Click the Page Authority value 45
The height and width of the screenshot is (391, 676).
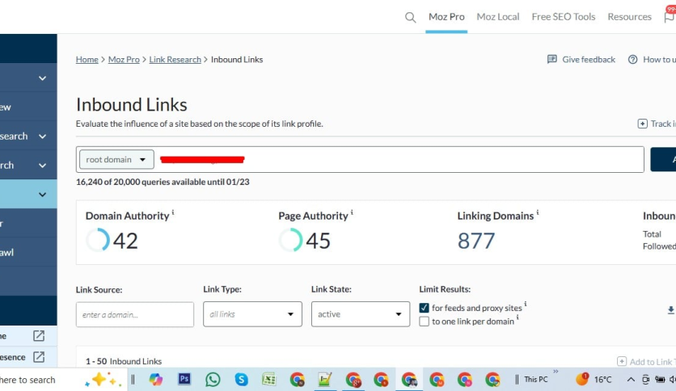[x=318, y=241]
